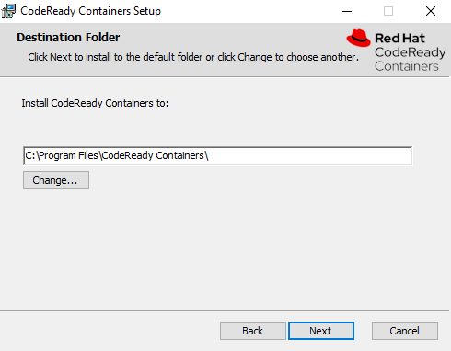Screen dimensions: 451x351
Task: Click the "Red Hat" brand text
Action: [399, 39]
